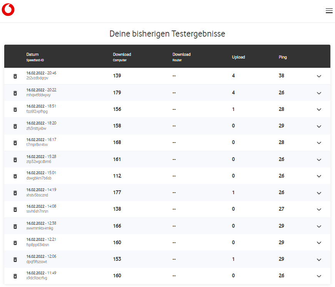Delete the 12:06 speedtest entry
Image resolution: width=335 pixels, height=287 pixels.
tap(15, 259)
